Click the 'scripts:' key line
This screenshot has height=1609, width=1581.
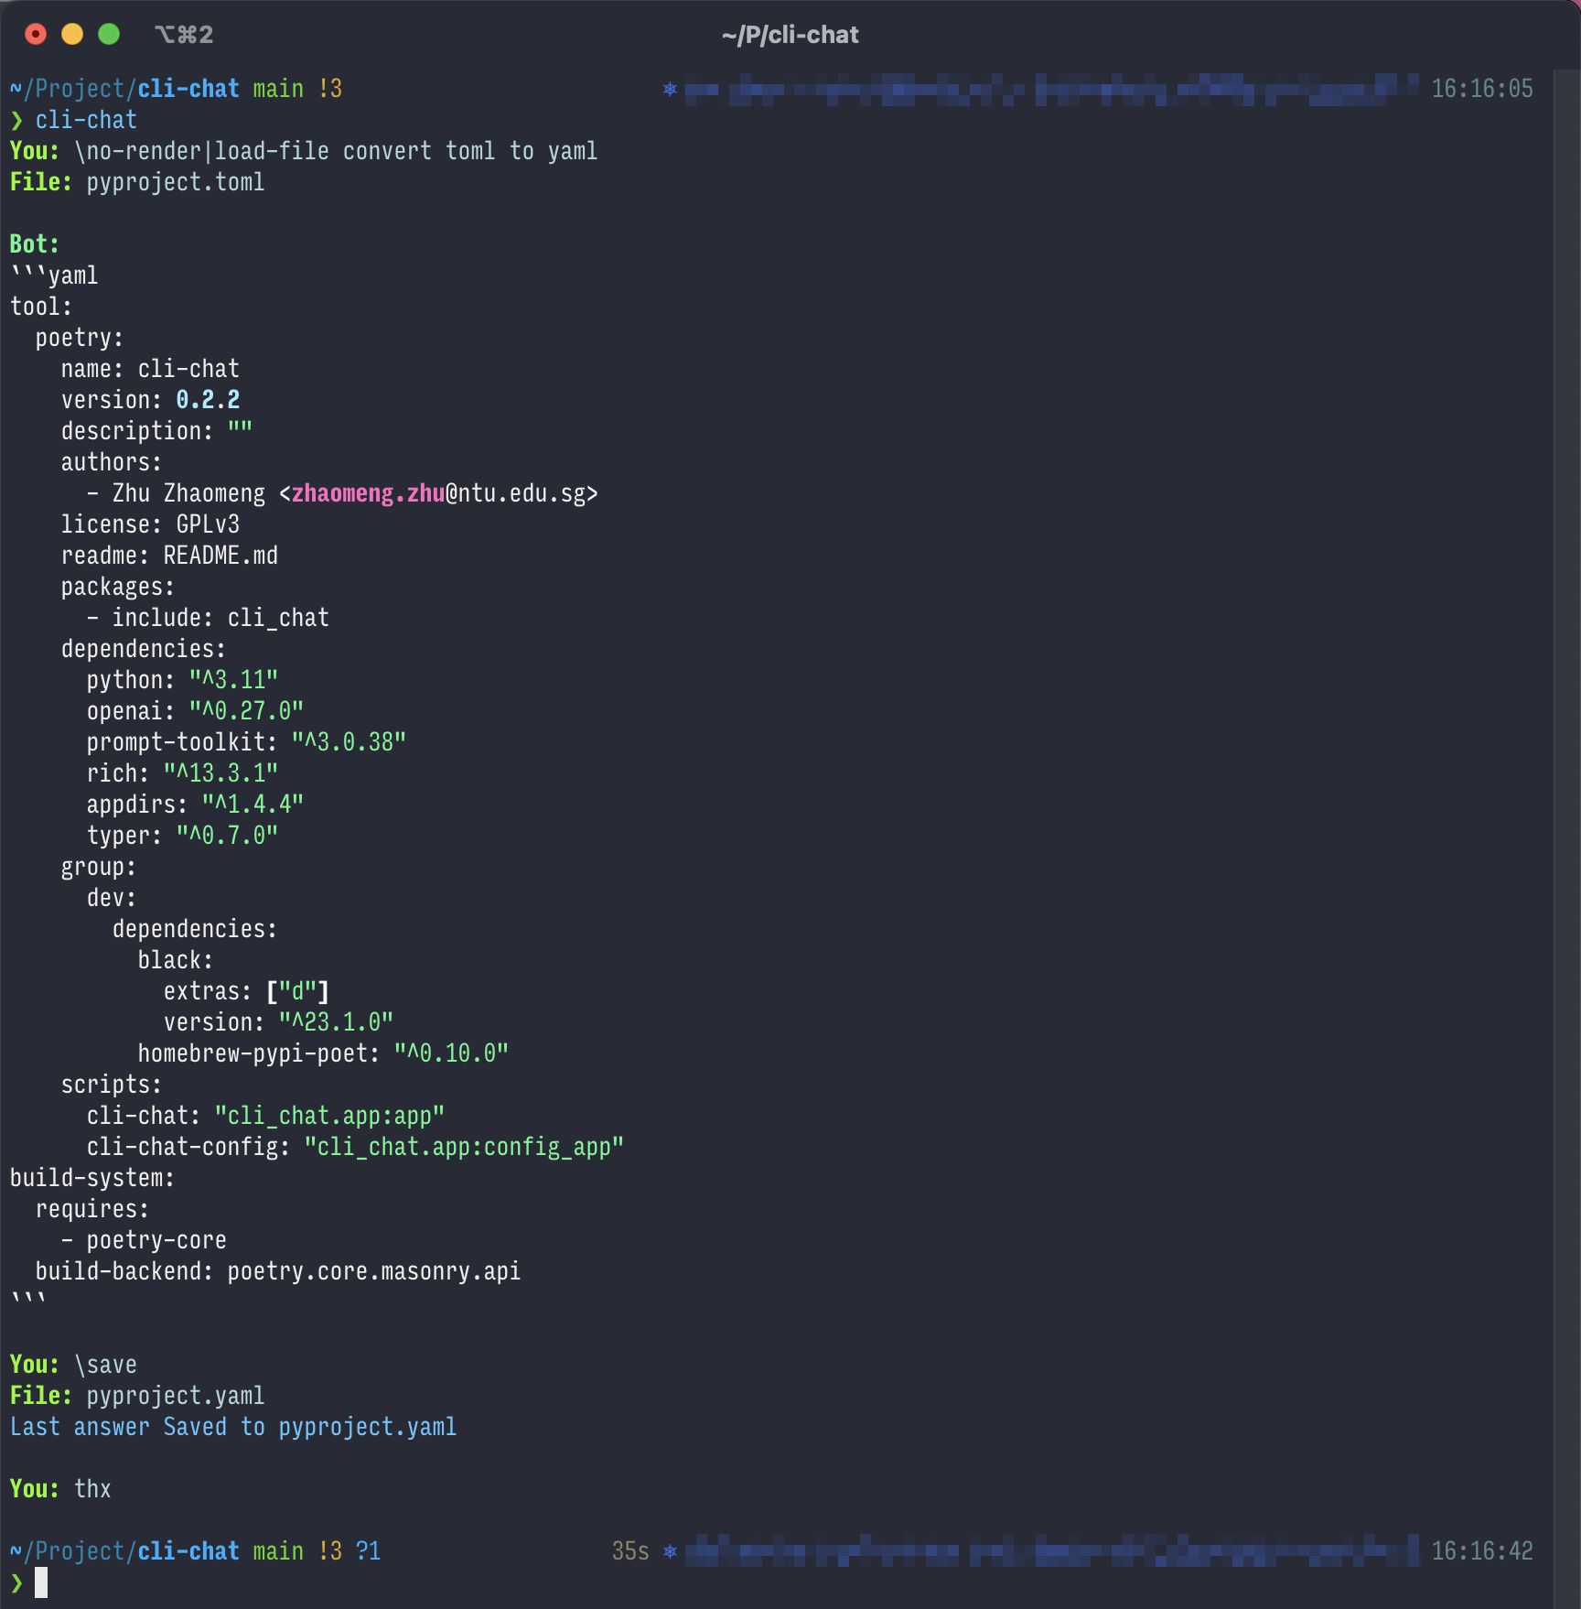click(112, 1085)
